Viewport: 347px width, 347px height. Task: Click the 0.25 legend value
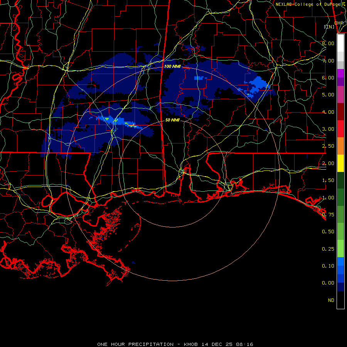pos(328,249)
